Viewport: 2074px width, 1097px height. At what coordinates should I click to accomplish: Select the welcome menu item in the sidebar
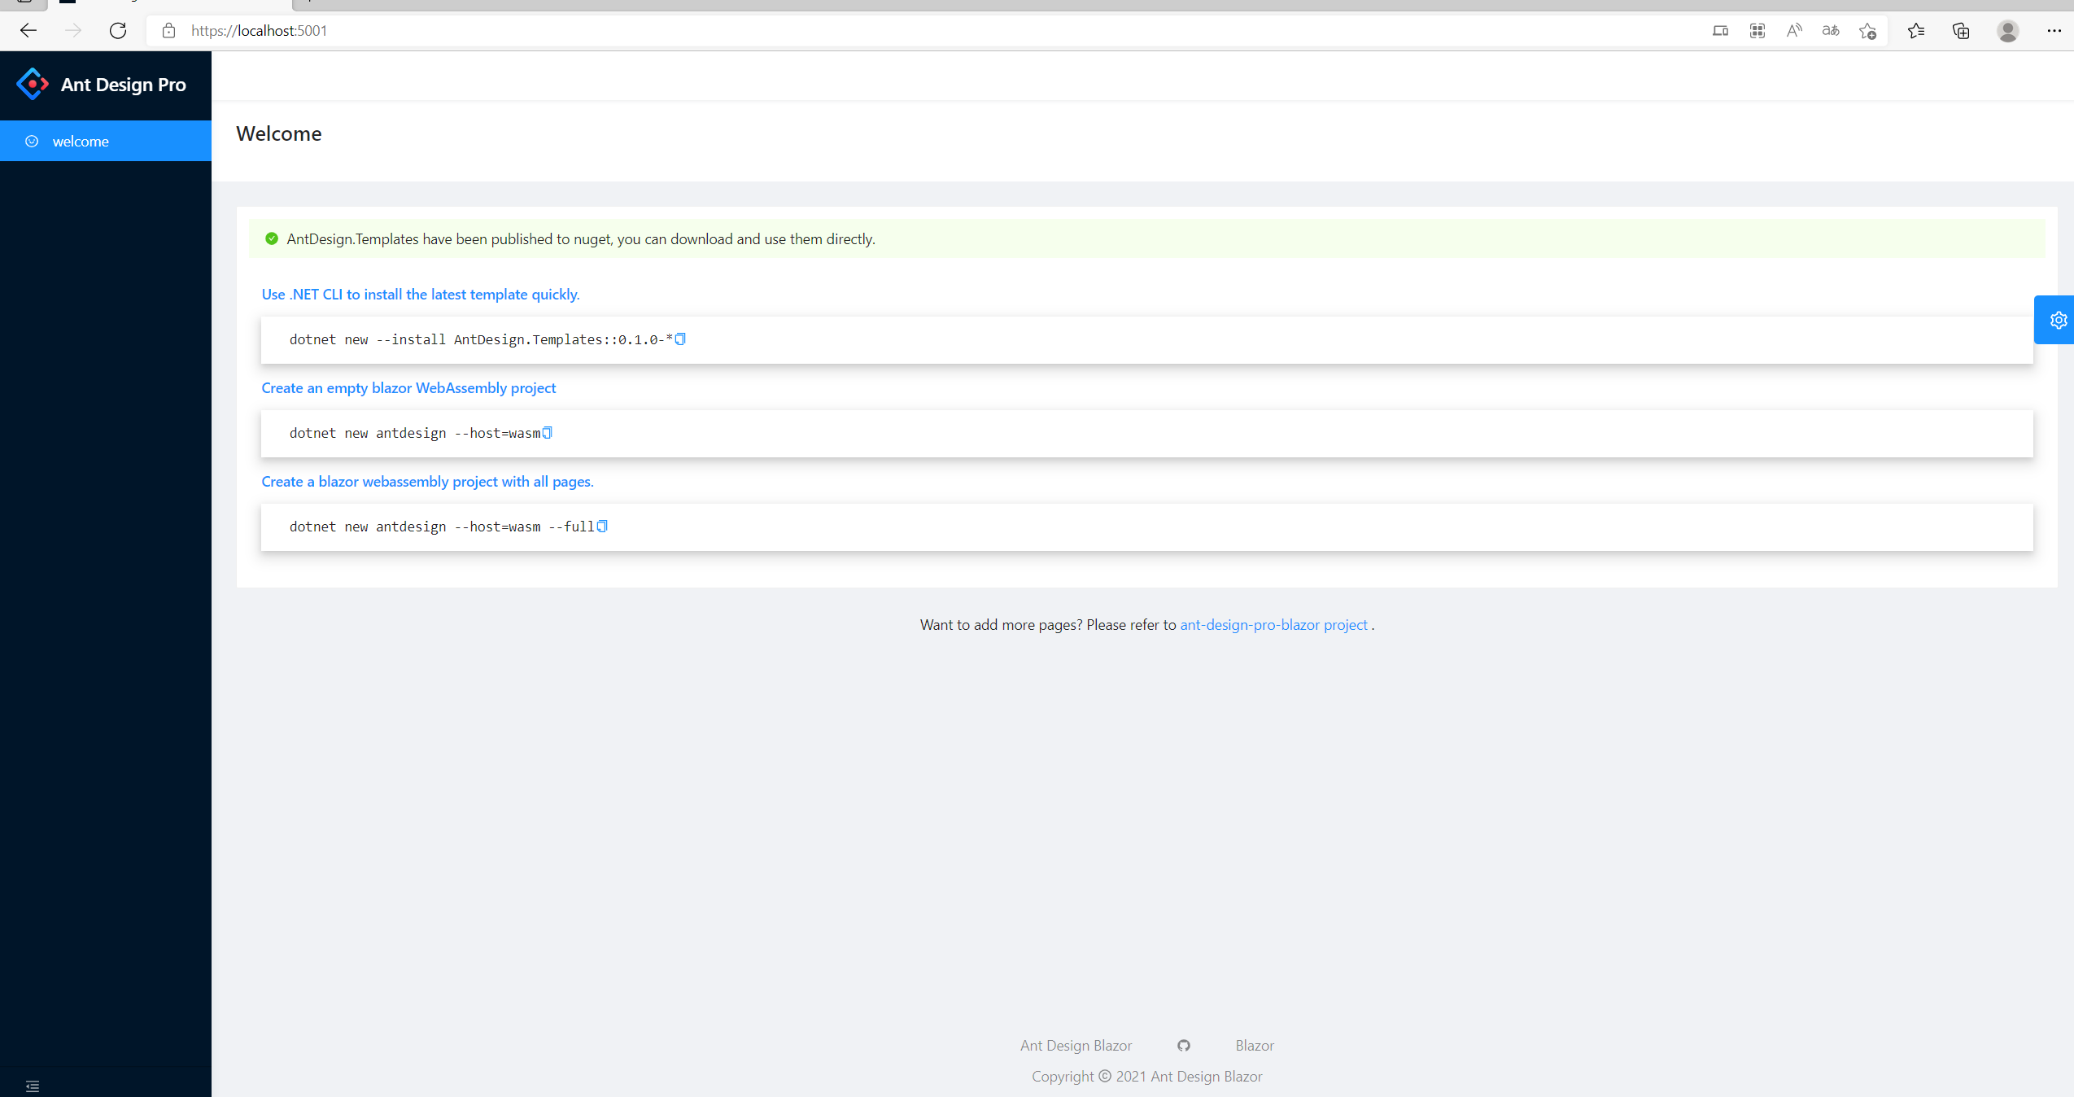coord(106,141)
